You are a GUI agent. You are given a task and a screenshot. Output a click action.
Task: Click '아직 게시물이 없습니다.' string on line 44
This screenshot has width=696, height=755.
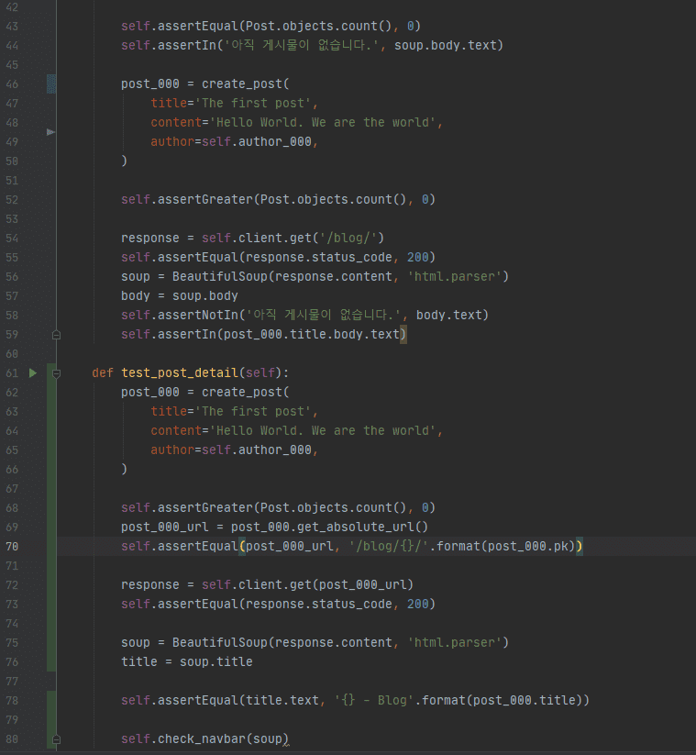301,45
